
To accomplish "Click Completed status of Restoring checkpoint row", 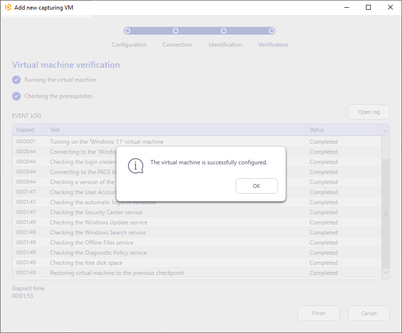I will [324, 273].
